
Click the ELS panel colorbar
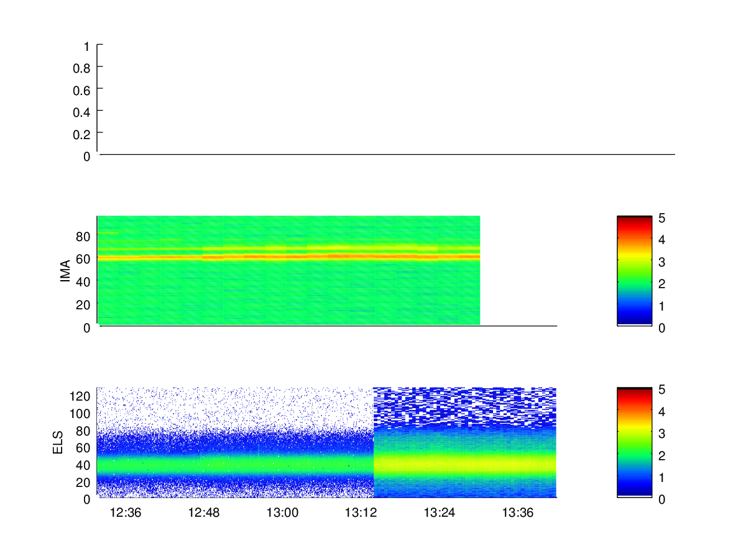pos(634,442)
